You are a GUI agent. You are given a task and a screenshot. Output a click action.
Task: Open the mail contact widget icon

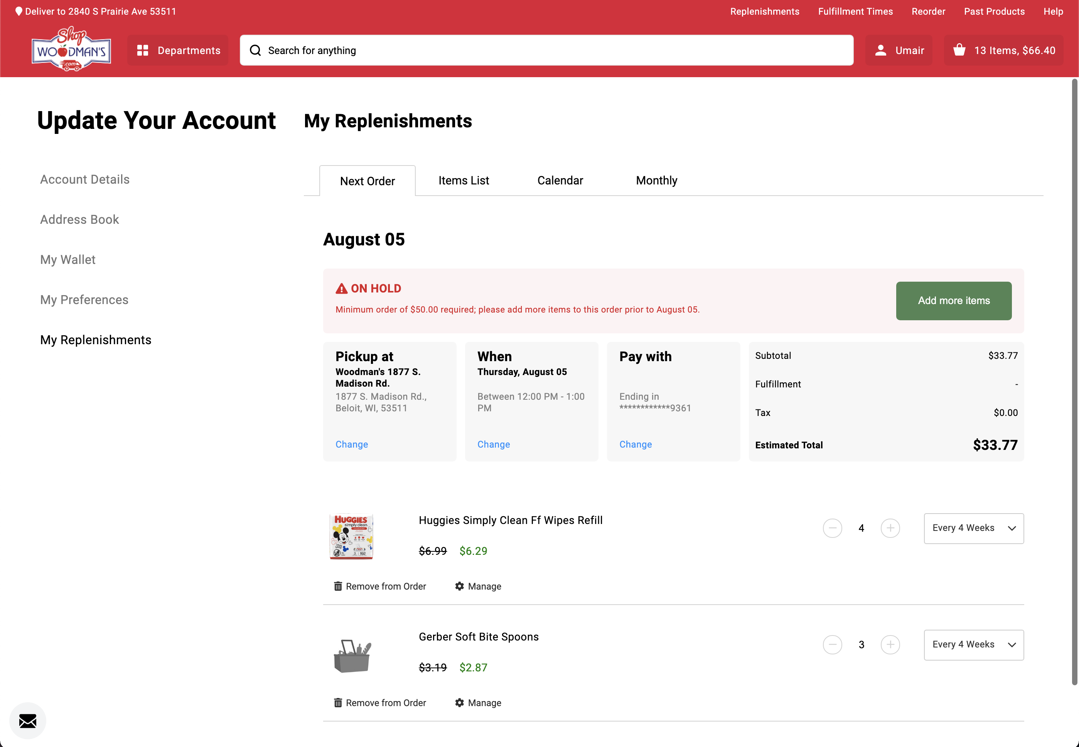click(28, 721)
